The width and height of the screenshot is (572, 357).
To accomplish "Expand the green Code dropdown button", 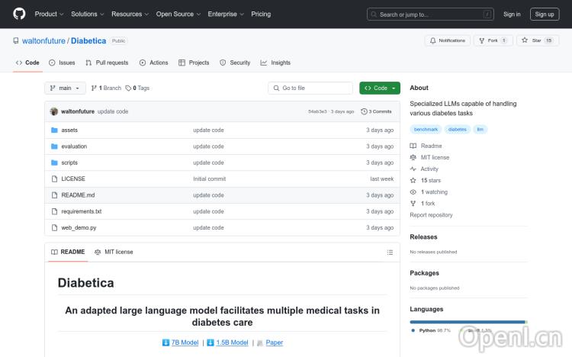I will point(380,88).
